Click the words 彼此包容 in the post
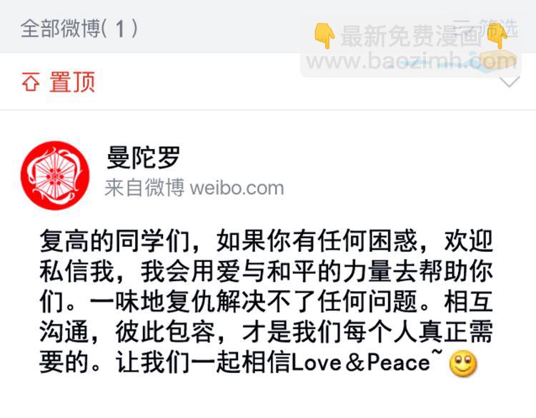Screen dimensions: 536x418 pyautogui.click(x=166, y=332)
